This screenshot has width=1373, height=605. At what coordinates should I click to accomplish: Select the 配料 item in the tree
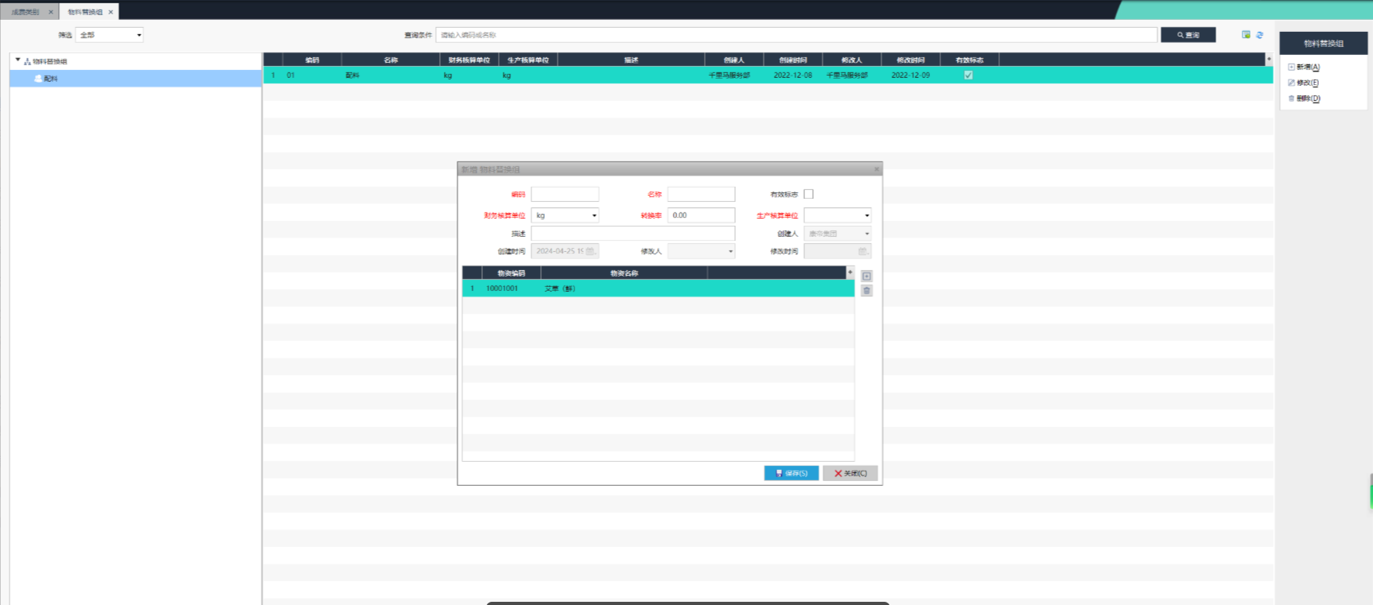coord(50,79)
